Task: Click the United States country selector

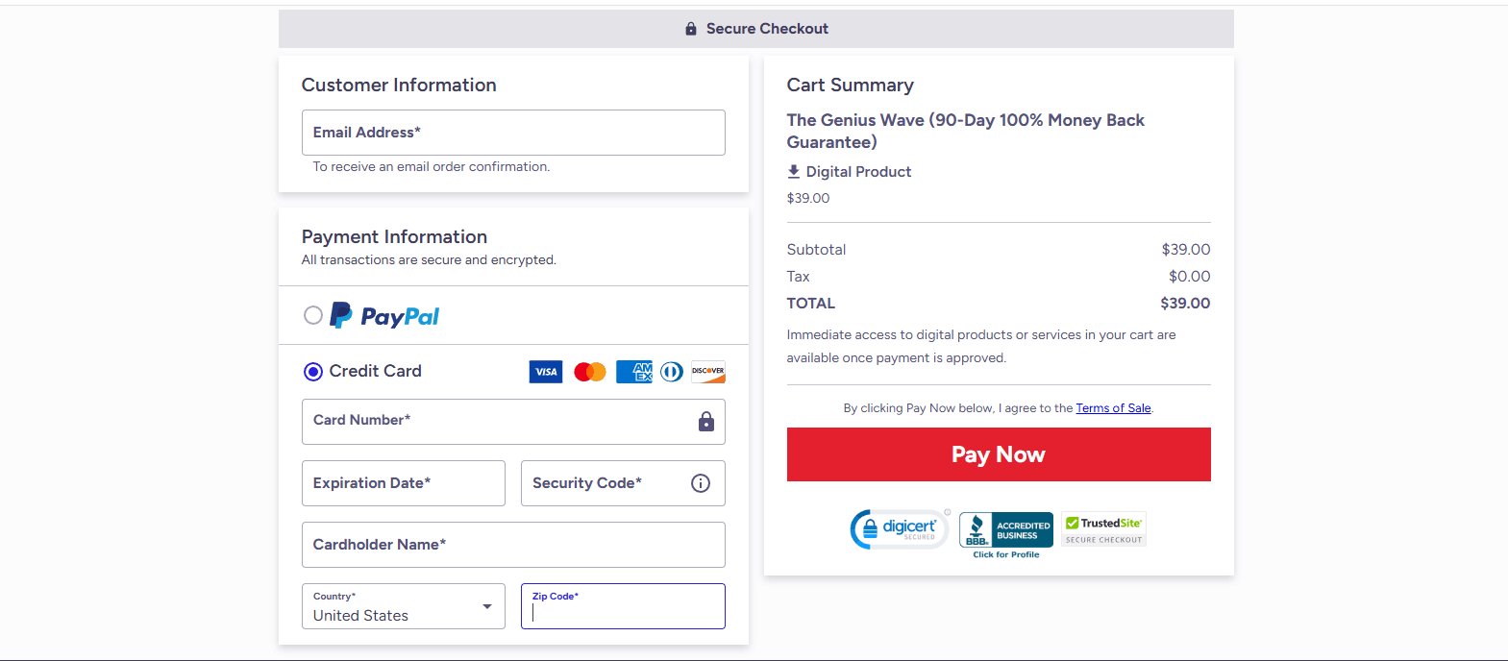Action: [x=403, y=606]
